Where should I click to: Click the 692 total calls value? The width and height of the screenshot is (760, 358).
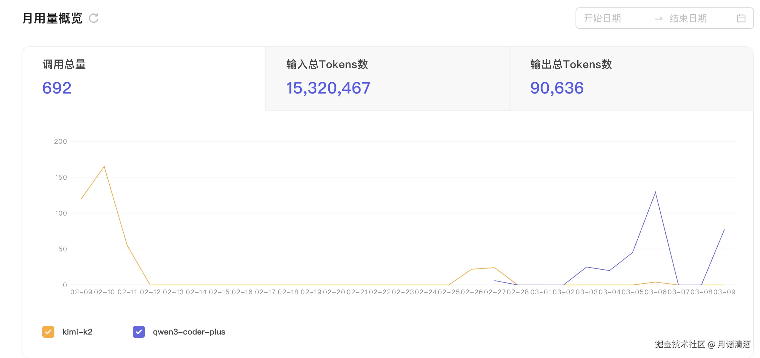pos(57,88)
